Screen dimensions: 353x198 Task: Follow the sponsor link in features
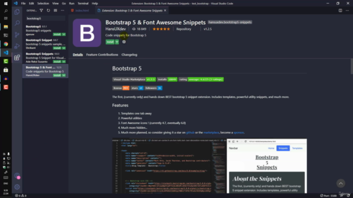(x=239, y=133)
